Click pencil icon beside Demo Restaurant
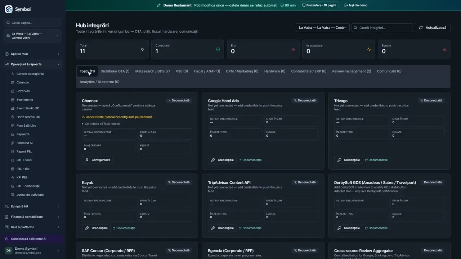 coord(159,5)
